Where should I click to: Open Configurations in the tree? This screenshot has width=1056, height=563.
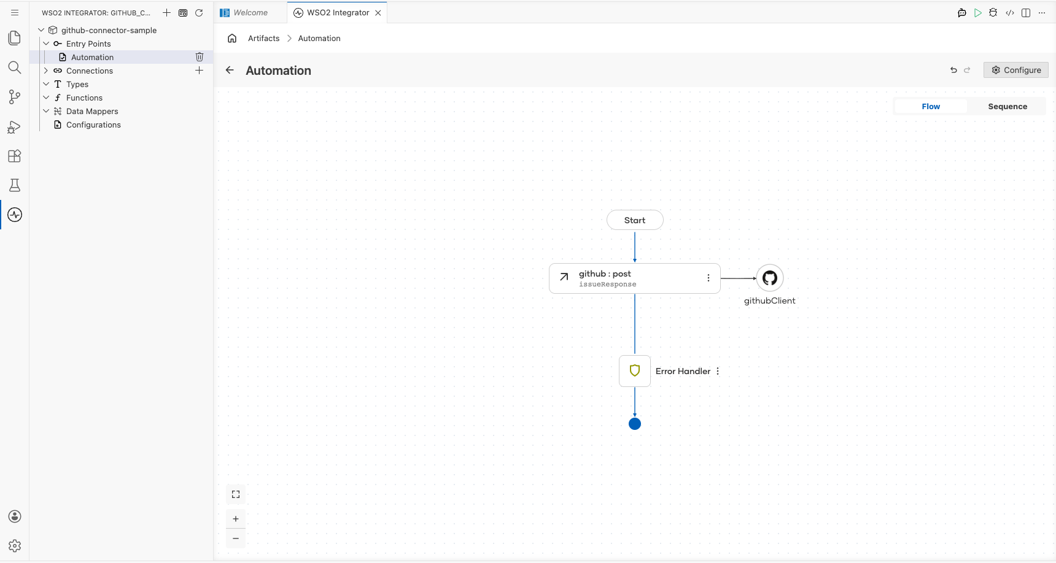coord(122,124)
